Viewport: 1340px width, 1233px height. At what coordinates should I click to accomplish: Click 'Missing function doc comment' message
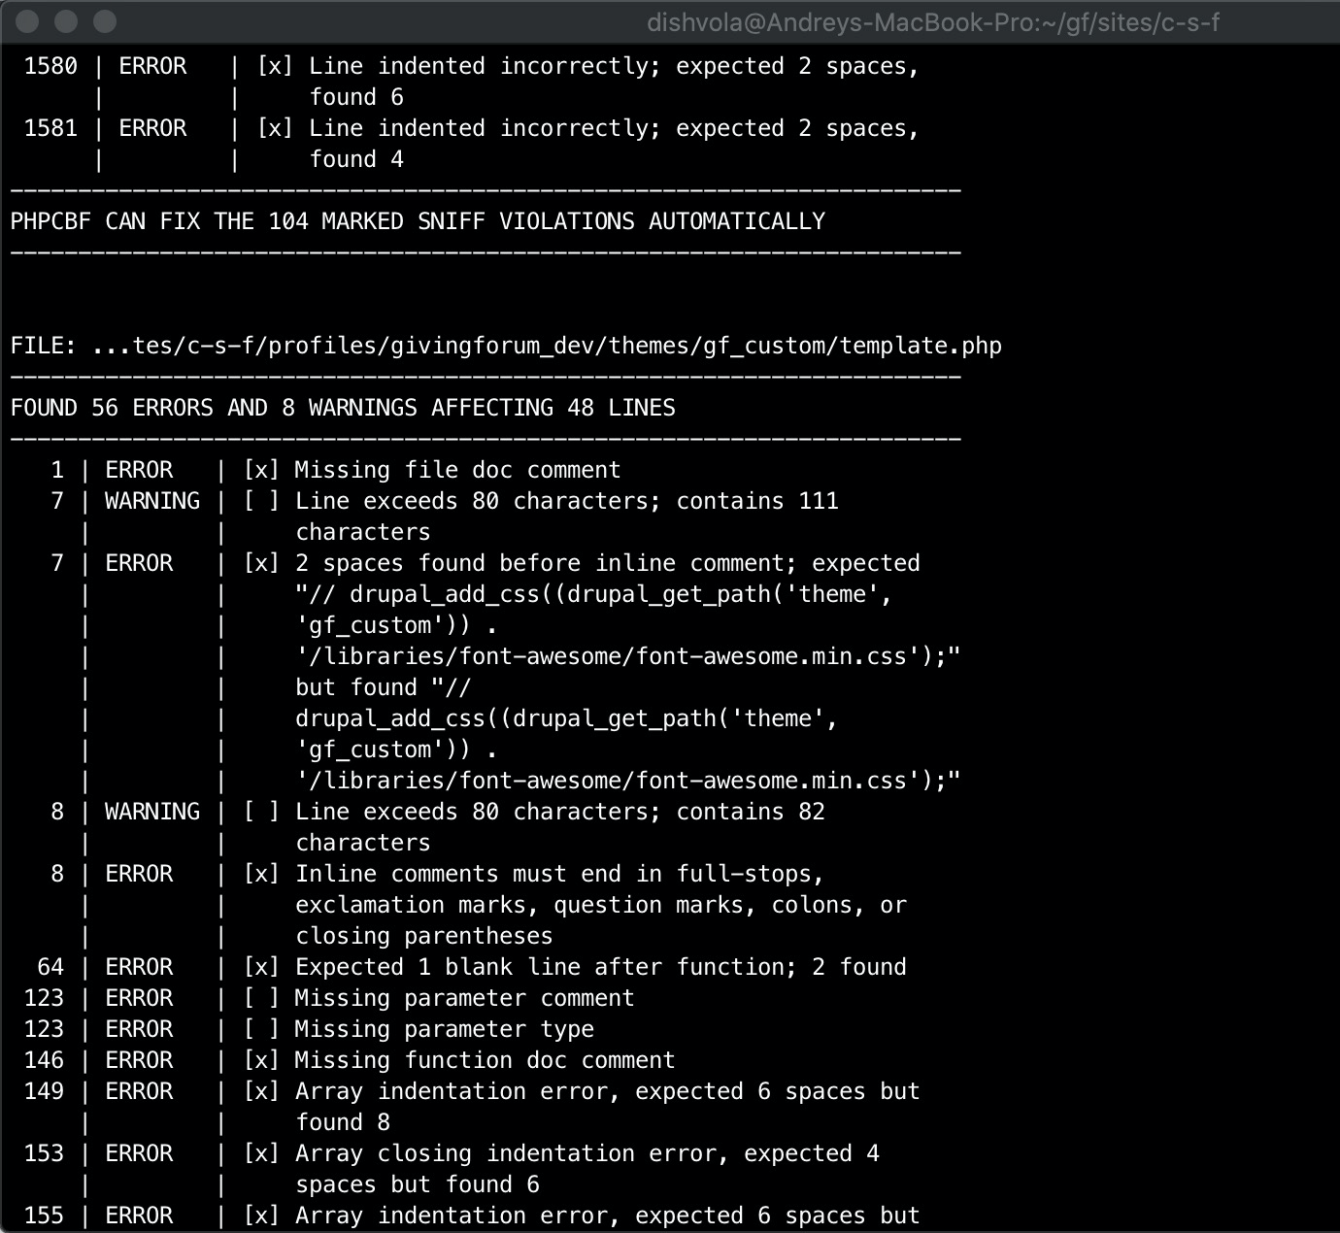tap(485, 1060)
